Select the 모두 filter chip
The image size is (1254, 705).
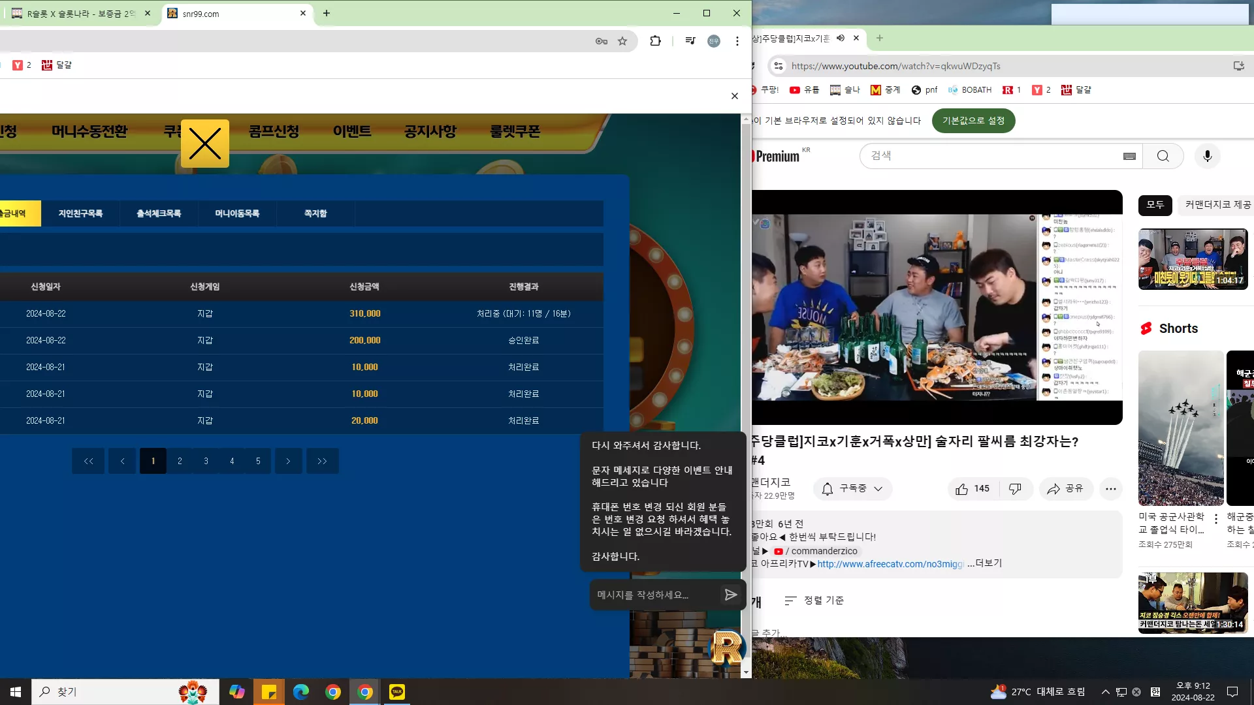point(1155,205)
